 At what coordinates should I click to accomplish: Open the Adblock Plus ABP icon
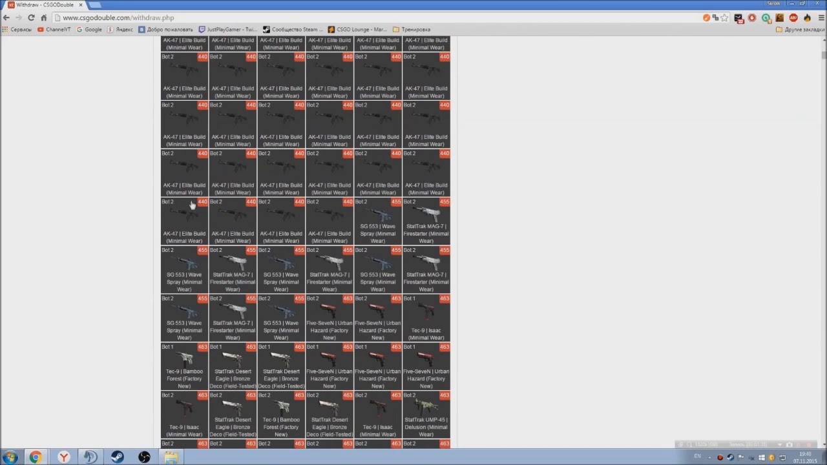coord(793,18)
